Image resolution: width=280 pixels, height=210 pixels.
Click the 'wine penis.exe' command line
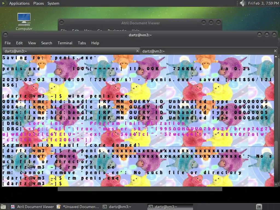[65, 96]
